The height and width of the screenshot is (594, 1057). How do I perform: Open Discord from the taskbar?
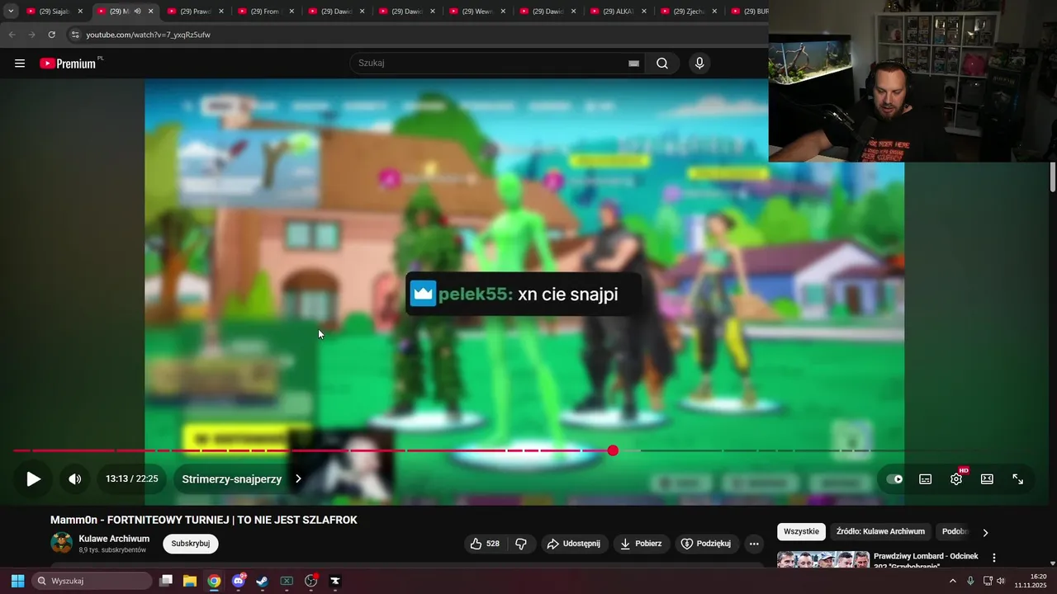pos(239,581)
